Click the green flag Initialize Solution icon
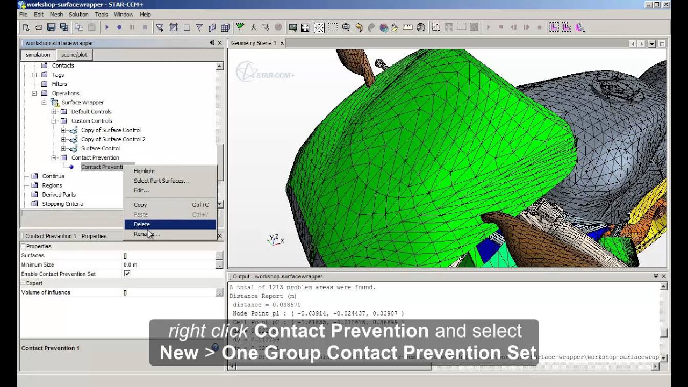This screenshot has height=387, width=688. click(240, 27)
